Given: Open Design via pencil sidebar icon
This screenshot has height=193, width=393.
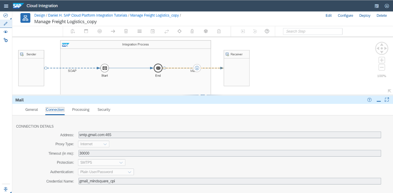Looking at the screenshot, I should coord(5,24).
